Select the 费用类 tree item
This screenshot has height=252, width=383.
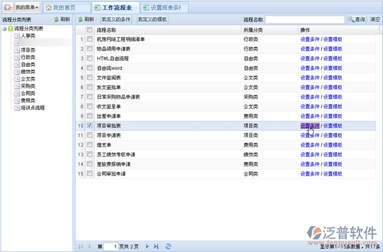(28, 100)
